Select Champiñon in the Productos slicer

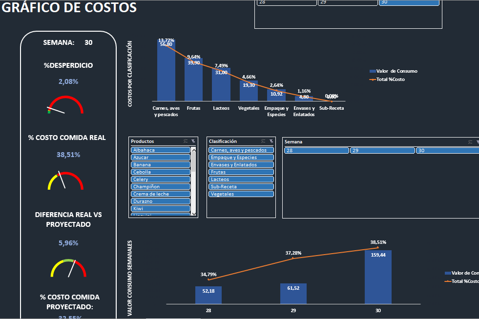(160, 187)
